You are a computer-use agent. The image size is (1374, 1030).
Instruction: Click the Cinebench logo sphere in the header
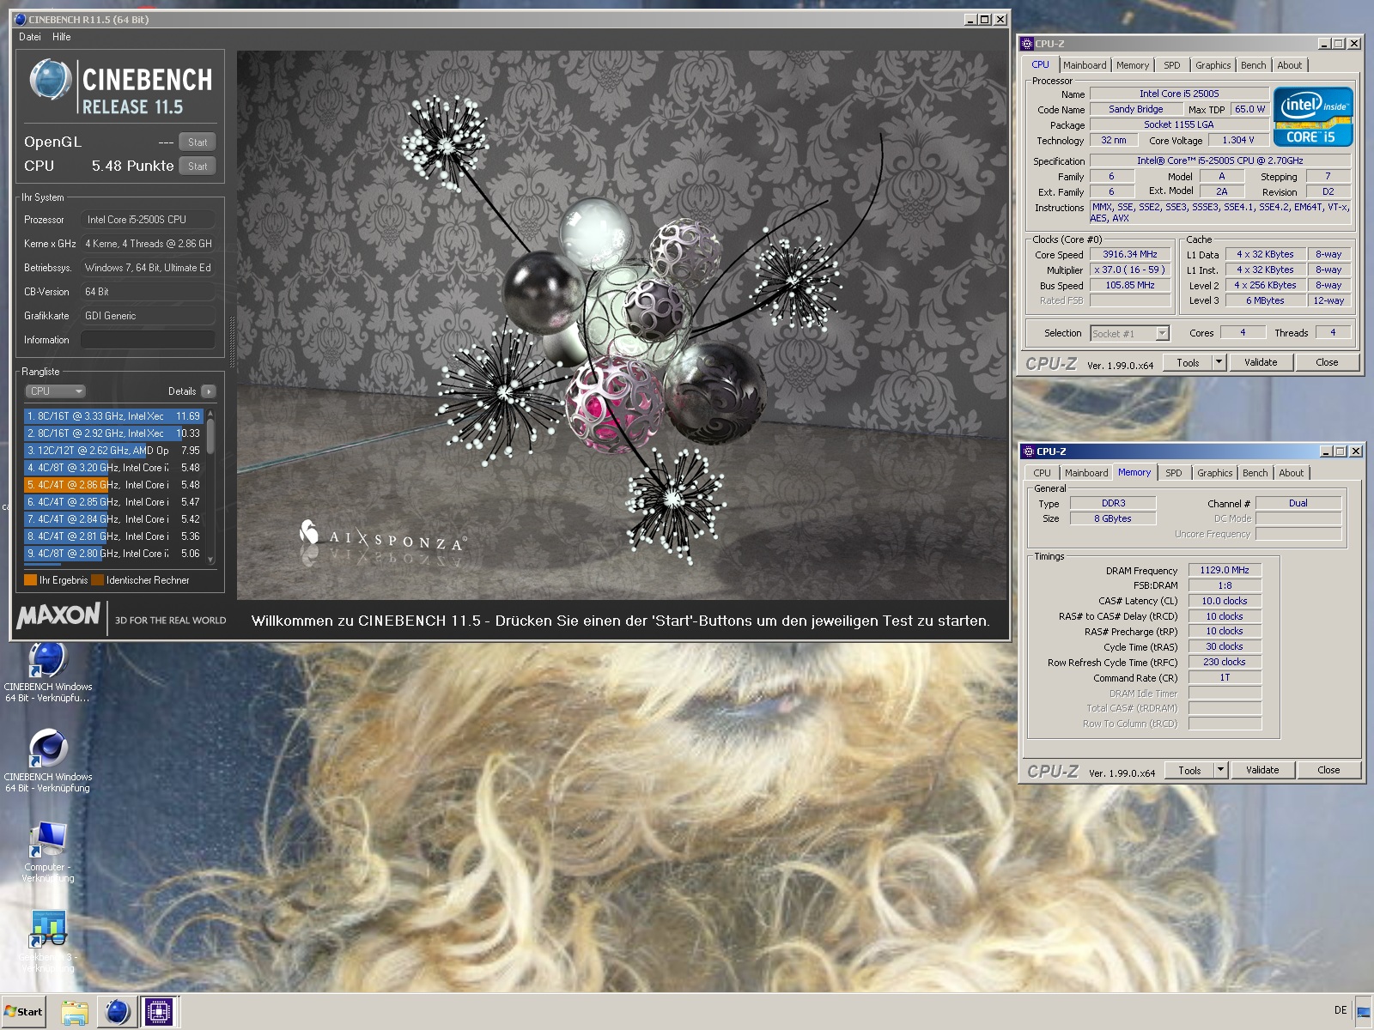click(x=49, y=79)
